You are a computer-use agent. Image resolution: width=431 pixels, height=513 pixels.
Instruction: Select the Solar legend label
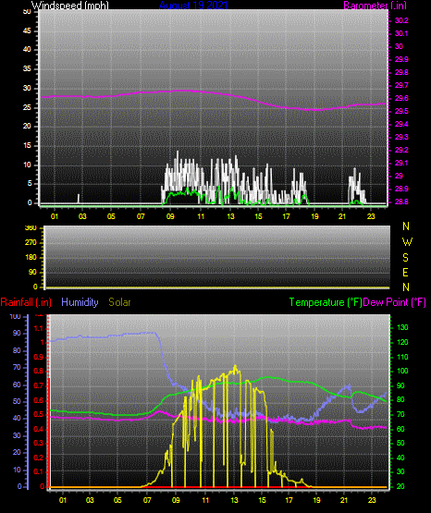point(119,302)
